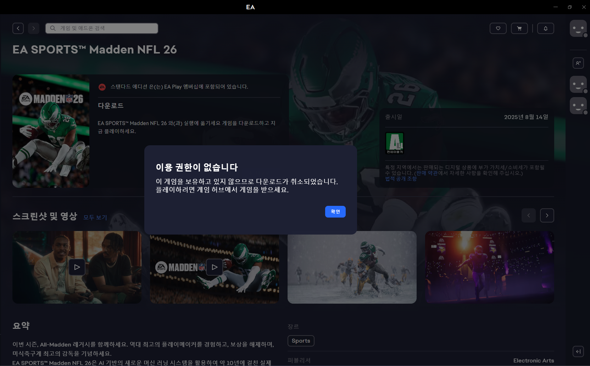Click the add friend icon
The width and height of the screenshot is (590, 366).
pyautogui.click(x=578, y=63)
